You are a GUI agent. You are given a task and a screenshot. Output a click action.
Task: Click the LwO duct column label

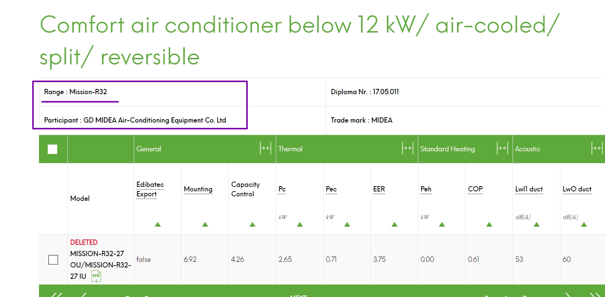tap(577, 189)
